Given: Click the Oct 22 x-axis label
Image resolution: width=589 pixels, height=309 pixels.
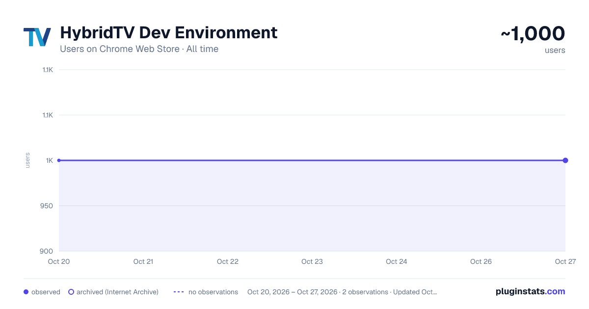Looking at the screenshot, I should coord(228,261).
